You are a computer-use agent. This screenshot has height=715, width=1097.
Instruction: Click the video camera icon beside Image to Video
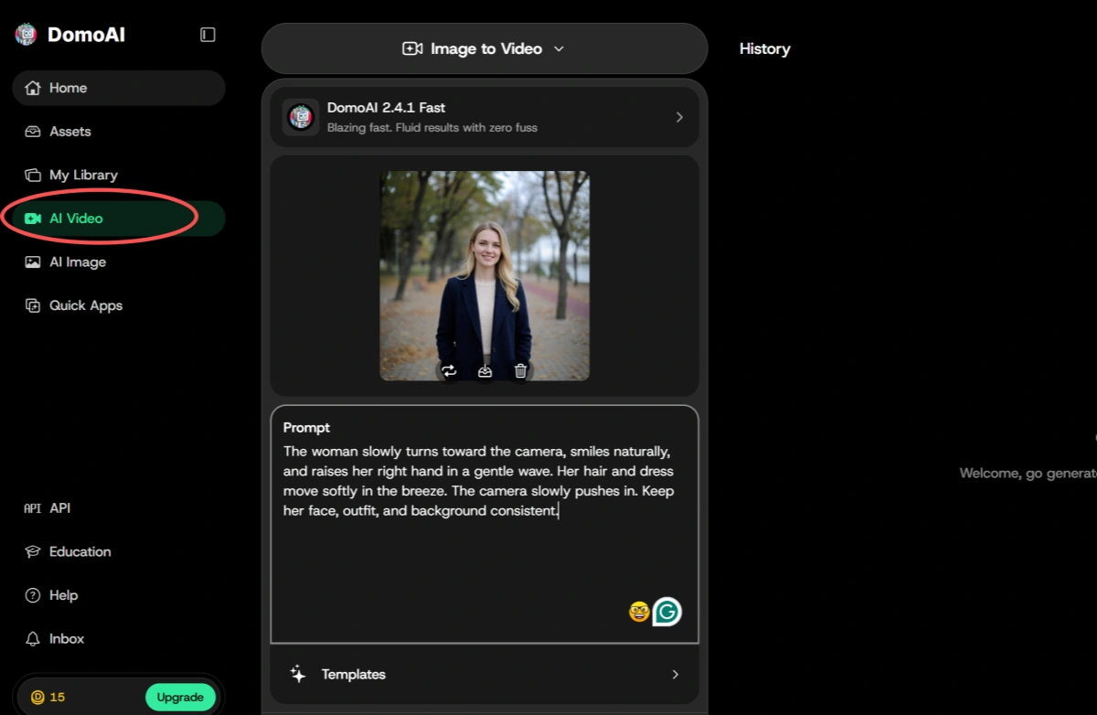[x=412, y=48]
